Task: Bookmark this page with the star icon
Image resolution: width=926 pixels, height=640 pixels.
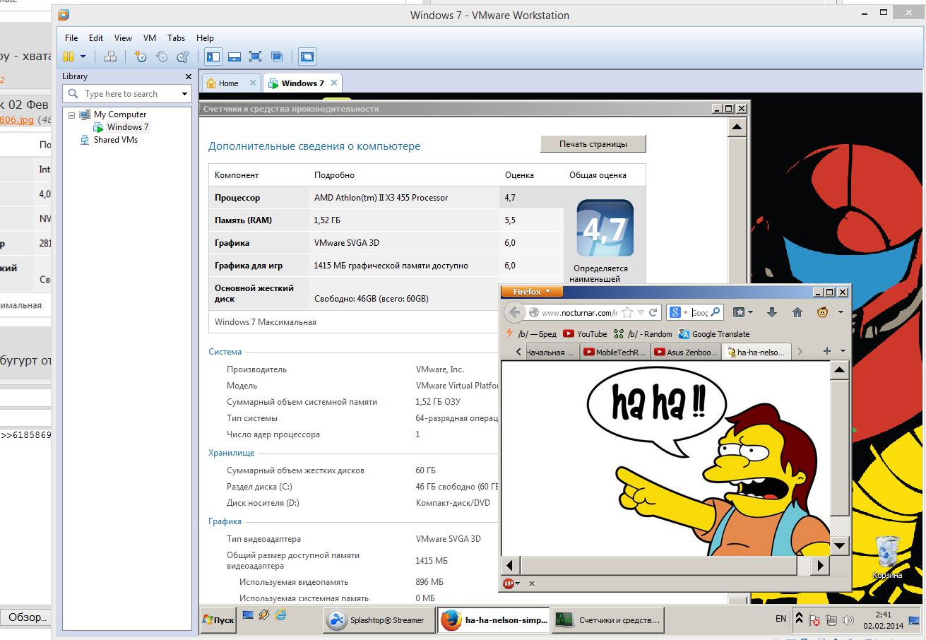Action: point(627,312)
